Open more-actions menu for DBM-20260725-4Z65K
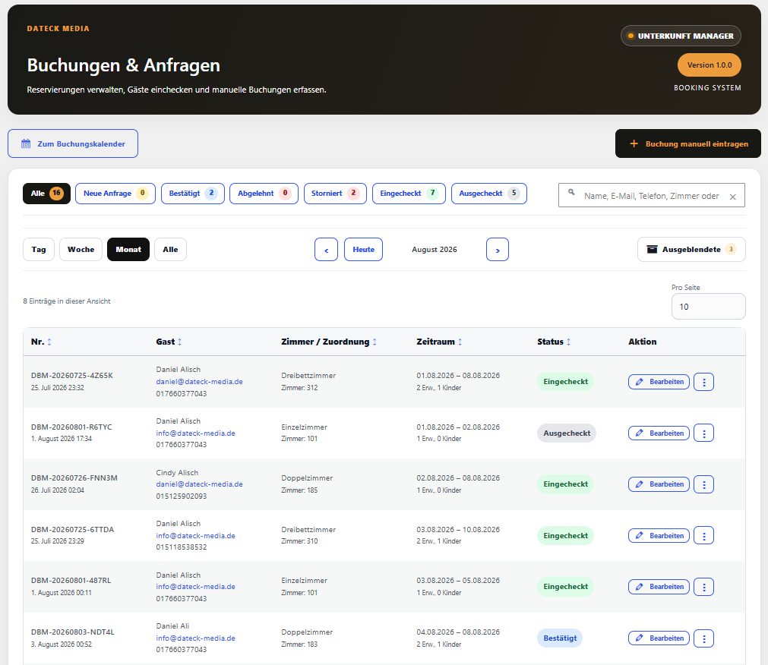Viewport: 768px width, 665px height. point(704,382)
